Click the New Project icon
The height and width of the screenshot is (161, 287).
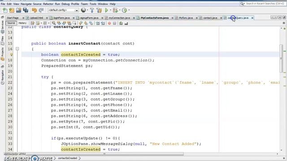12,10
